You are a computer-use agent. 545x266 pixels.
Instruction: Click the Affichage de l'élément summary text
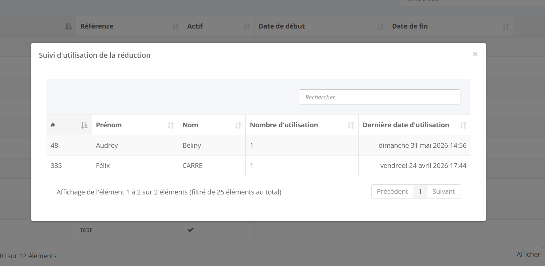(x=169, y=192)
